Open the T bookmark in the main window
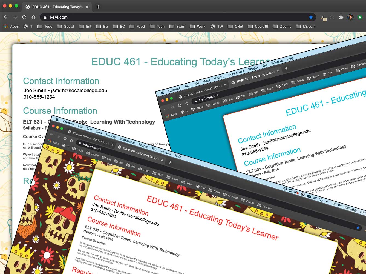 (28, 27)
